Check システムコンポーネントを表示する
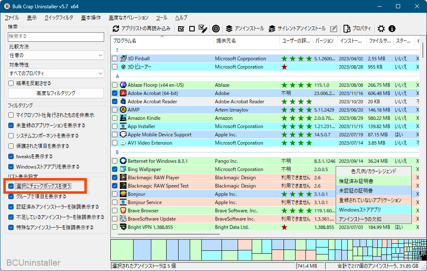The height and width of the screenshot is (271, 427). [x=11, y=135]
